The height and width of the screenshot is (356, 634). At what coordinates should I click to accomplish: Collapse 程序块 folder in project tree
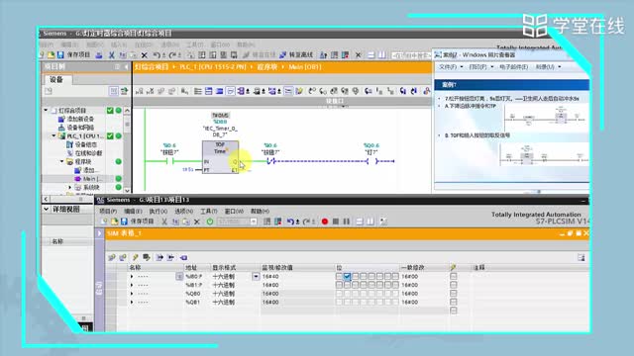[x=61, y=161]
